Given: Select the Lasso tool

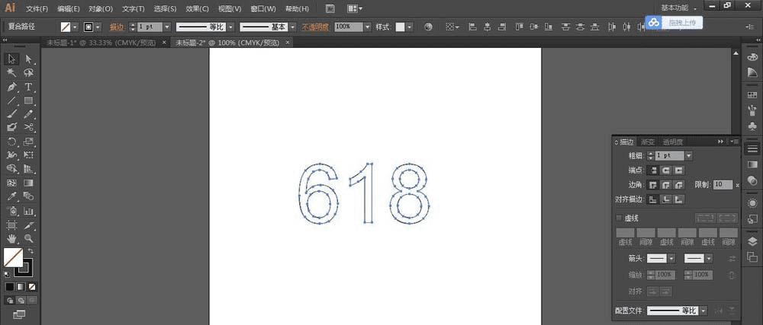Looking at the screenshot, I should coord(29,73).
